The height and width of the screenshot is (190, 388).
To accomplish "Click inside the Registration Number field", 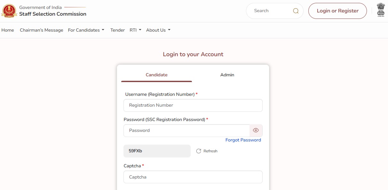I will pyautogui.click(x=193, y=105).
